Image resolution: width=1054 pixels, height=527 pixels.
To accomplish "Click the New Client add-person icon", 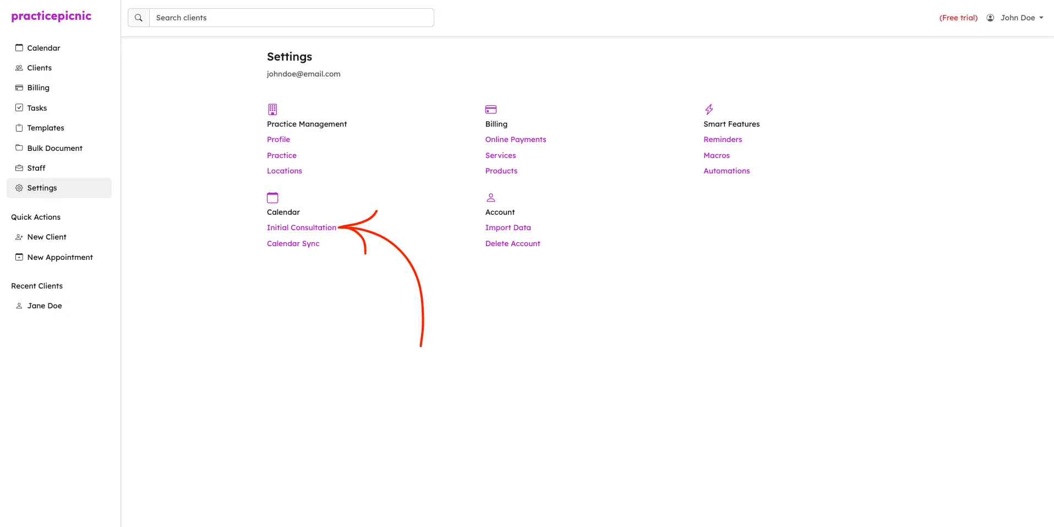I will coord(19,237).
